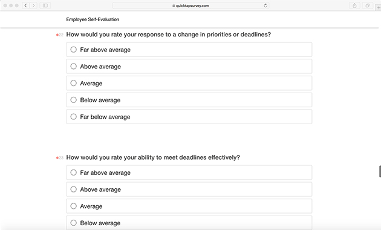Click the Employee Self-Evaluation survey title
Image resolution: width=381 pixels, height=230 pixels.
(x=93, y=19)
